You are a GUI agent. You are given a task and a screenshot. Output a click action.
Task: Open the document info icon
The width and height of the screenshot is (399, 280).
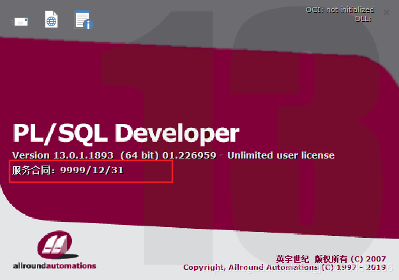click(x=83, y=20)
